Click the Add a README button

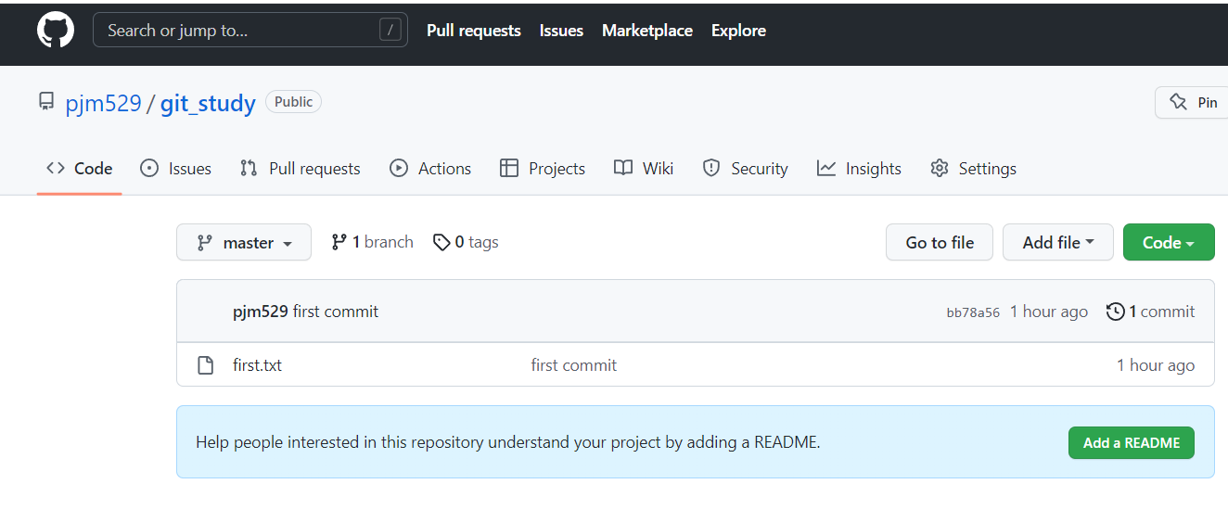click(1132, 442)
